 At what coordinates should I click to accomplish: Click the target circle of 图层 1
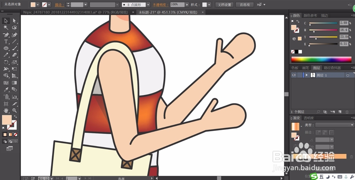pyautogui.click(x=348, y=75)
